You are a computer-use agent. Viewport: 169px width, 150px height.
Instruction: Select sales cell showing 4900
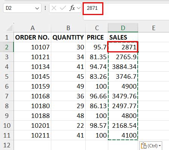123,86
